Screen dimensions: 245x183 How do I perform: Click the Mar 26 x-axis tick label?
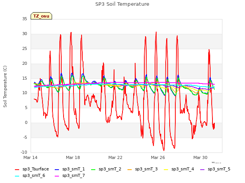[x=158, y=157]
